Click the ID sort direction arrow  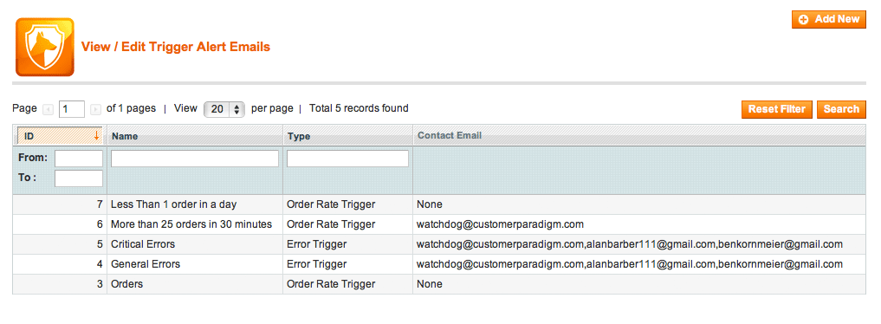(96, 135)
